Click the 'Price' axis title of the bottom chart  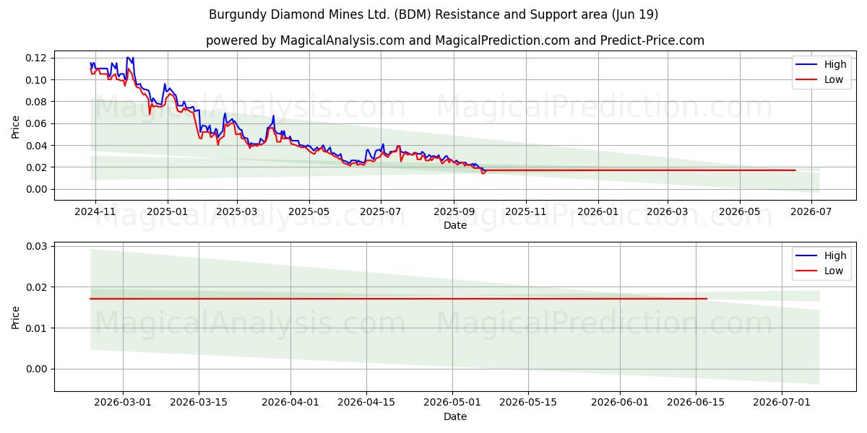(16, 317)
